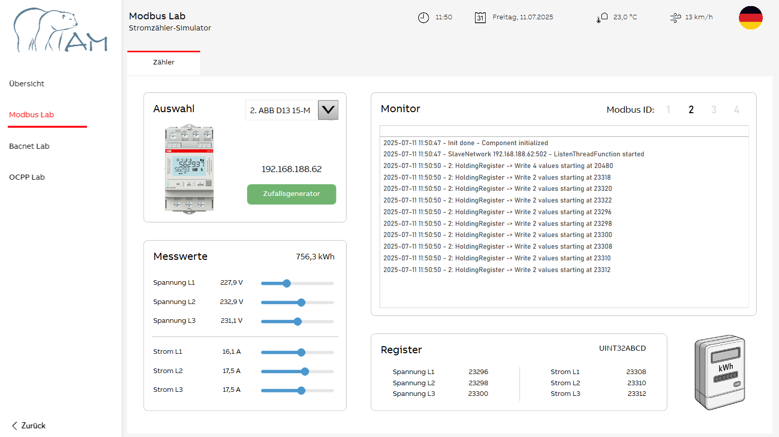The image size is (779, 437).
Task: Select Modbus ID 1
Action: point(668,110)
